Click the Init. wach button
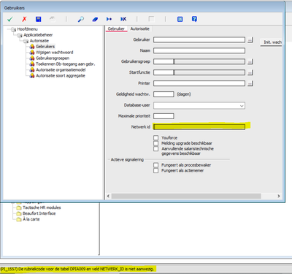 [x=272, y=42]
